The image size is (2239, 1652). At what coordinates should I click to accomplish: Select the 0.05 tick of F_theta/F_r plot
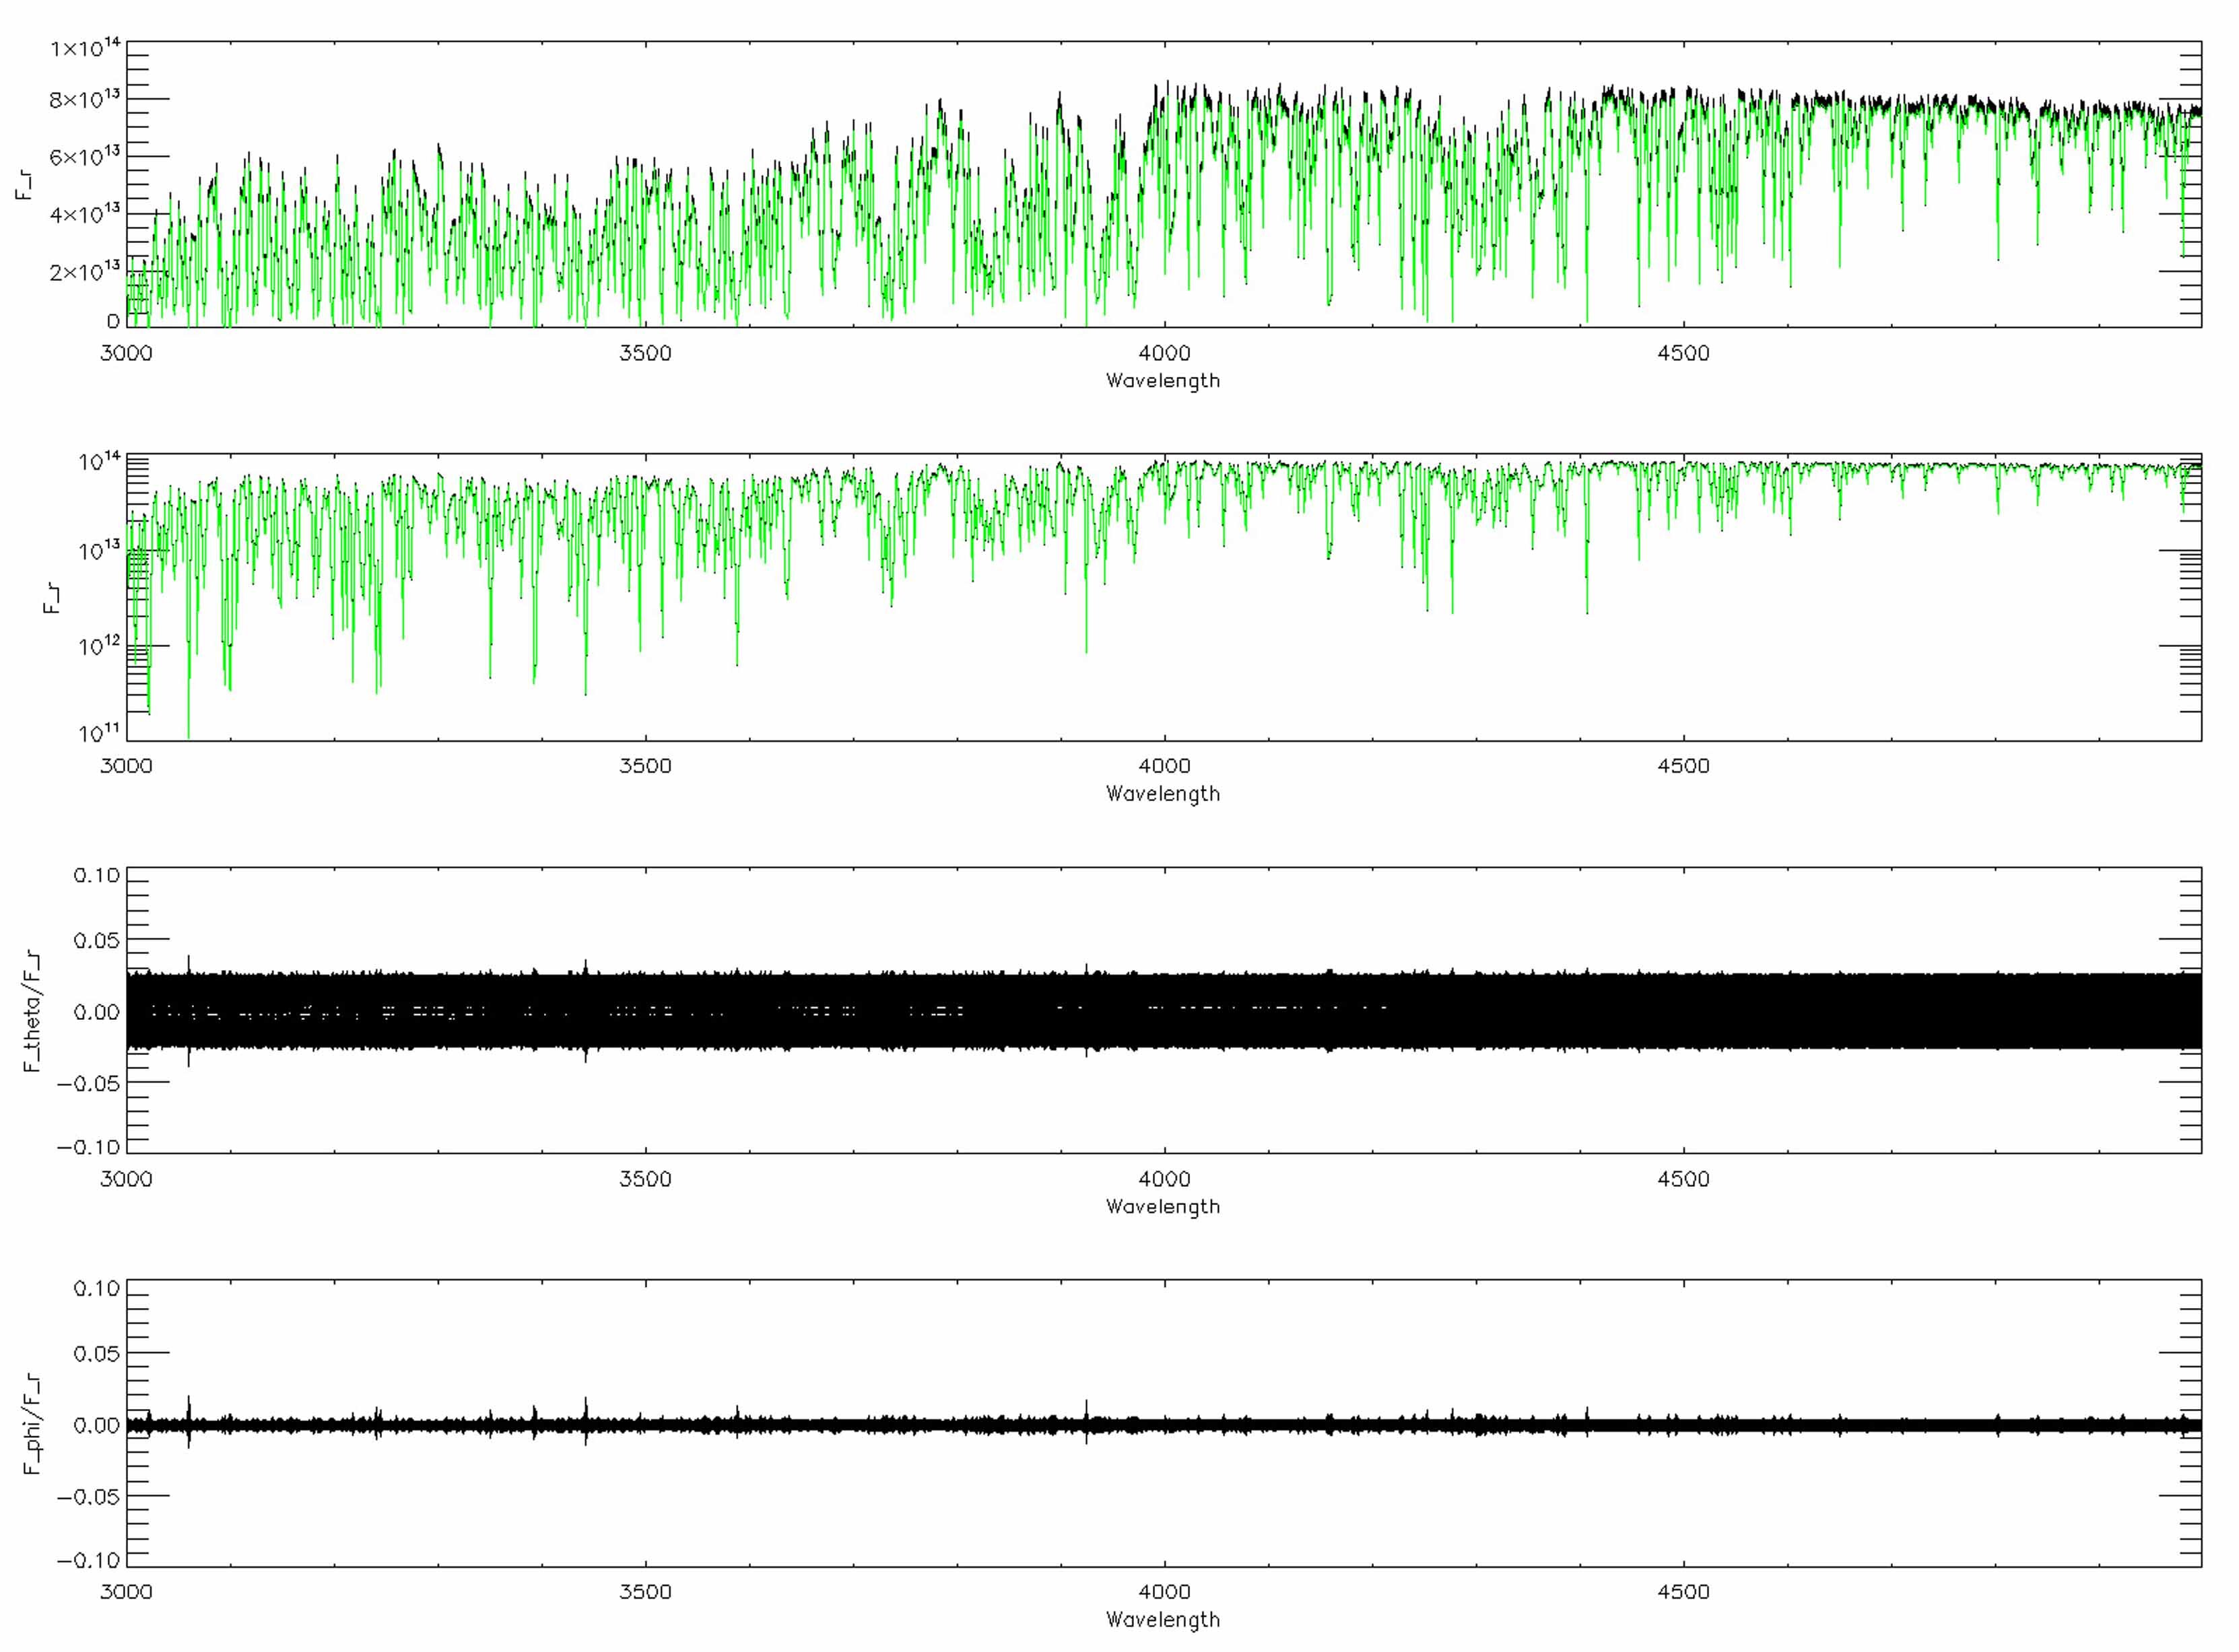click(96, 940)
